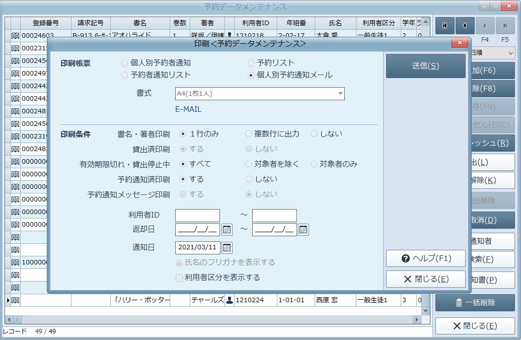The height and width of the screenshot is (340, 521).
Task: Click 送信(S) button
Action: point(426,66)
